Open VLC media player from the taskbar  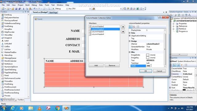(40, 108)
